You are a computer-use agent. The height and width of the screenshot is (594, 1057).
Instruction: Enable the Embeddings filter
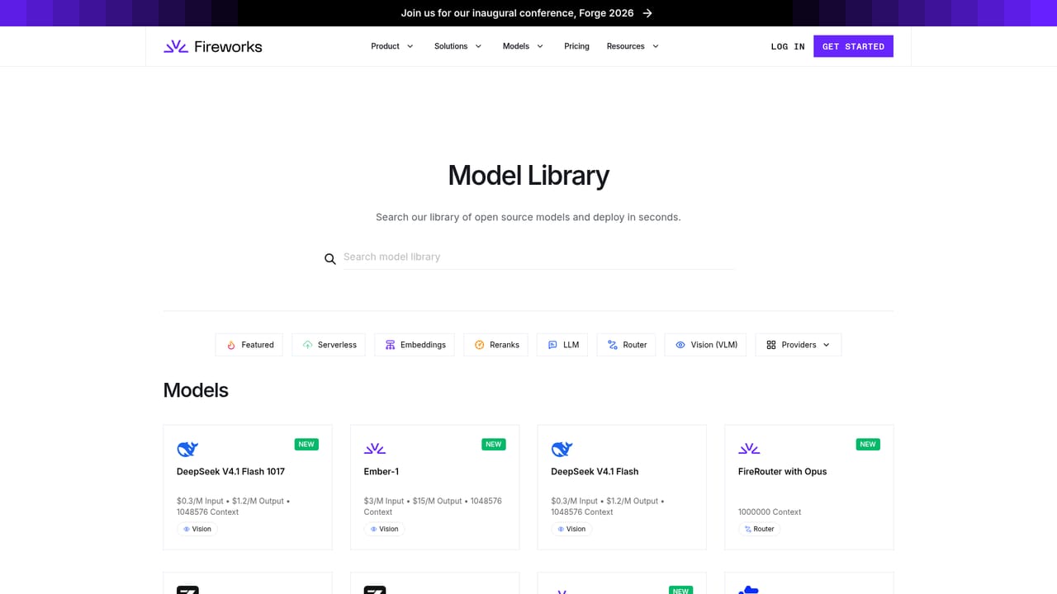[x=415, y=345]
